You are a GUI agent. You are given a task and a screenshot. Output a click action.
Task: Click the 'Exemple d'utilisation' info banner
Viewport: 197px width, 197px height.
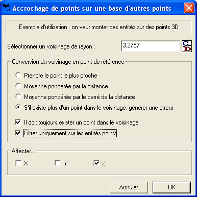click(x=98, y=27)
